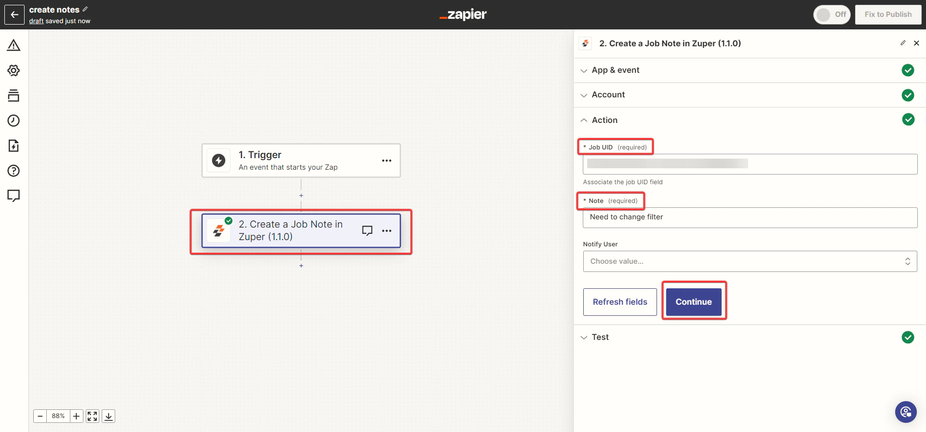This screenshot has height=432, width=926.
Task: Open the step 2 three-dot menu
Action: 387,231
